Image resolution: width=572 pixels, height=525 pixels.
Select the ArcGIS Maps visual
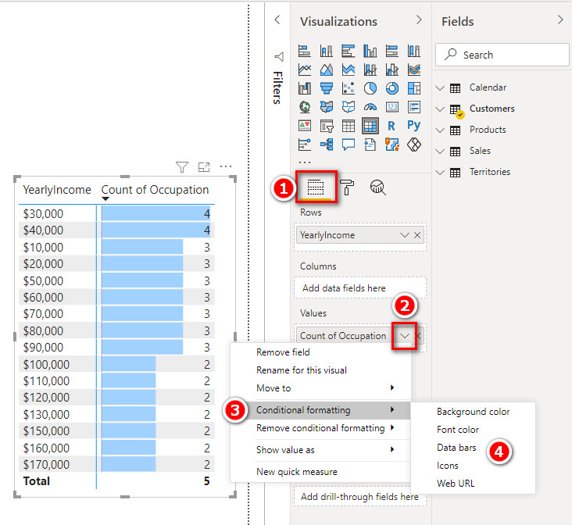[392, 145]
